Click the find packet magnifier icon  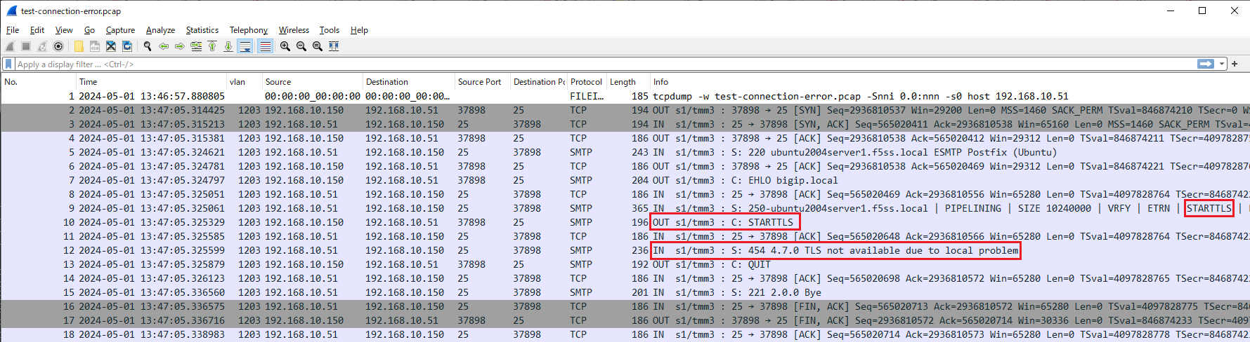click(x=148, y=46)
